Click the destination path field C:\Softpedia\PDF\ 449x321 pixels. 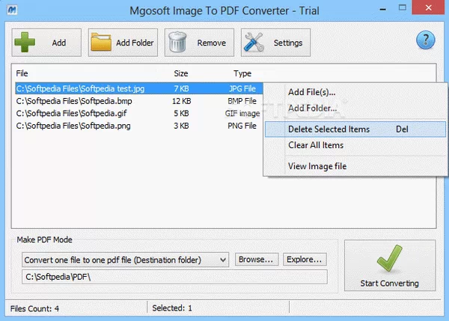(x=174, y=277)
